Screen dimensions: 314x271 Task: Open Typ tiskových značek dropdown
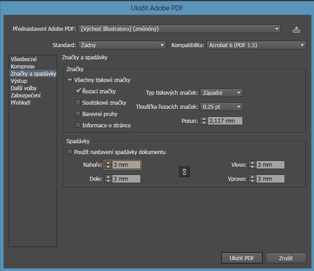221,93
